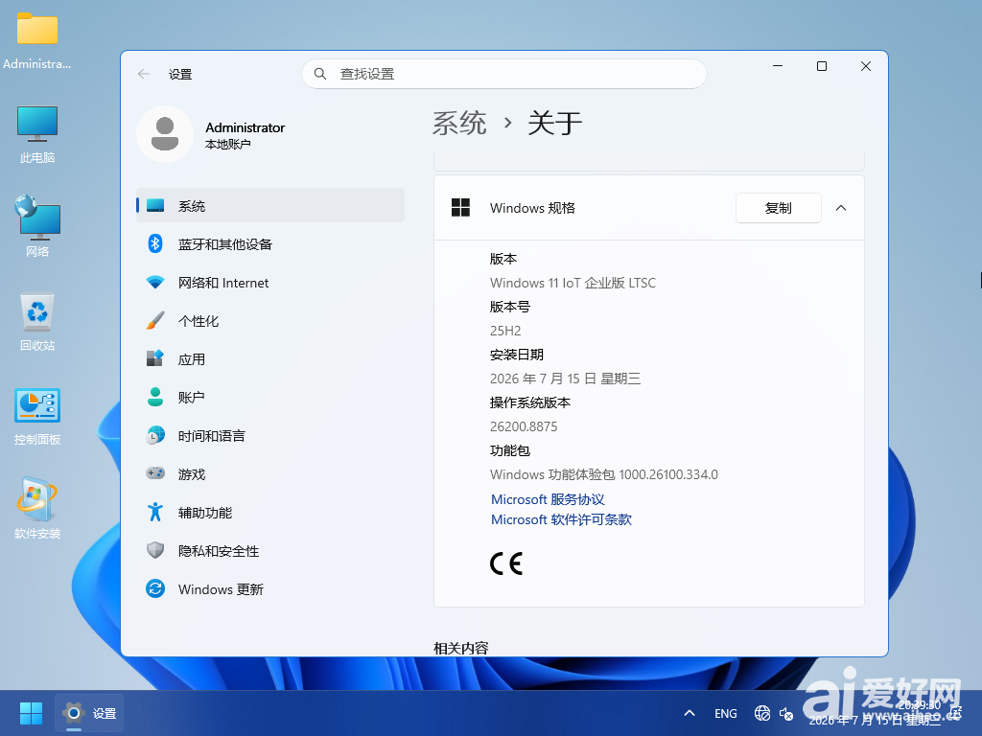Open Microsoft 服务协议 link

point(548,499)
